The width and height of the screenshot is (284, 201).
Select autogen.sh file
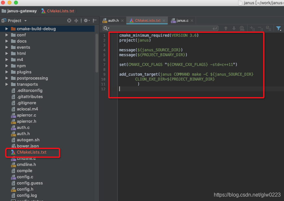pyautogui.click(x=28, y=140)
